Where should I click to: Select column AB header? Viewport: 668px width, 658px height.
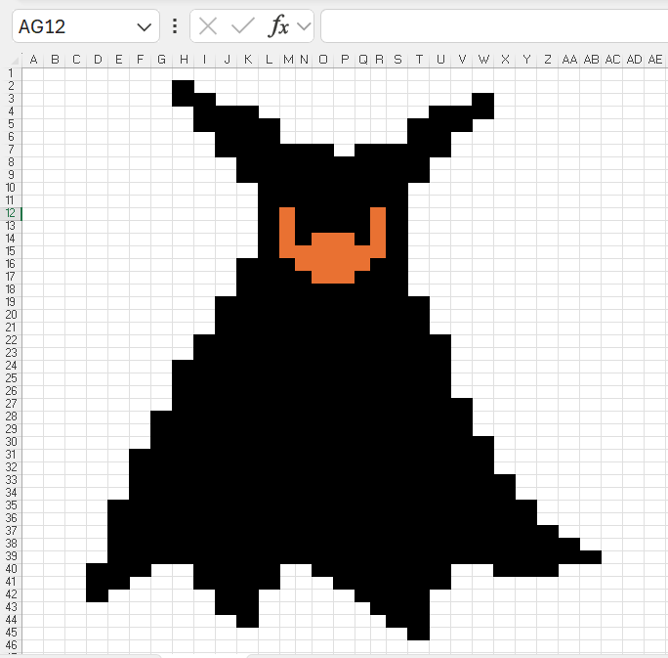point(591,60)
